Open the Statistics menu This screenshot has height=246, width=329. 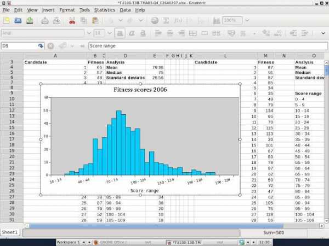coord(104,10)
